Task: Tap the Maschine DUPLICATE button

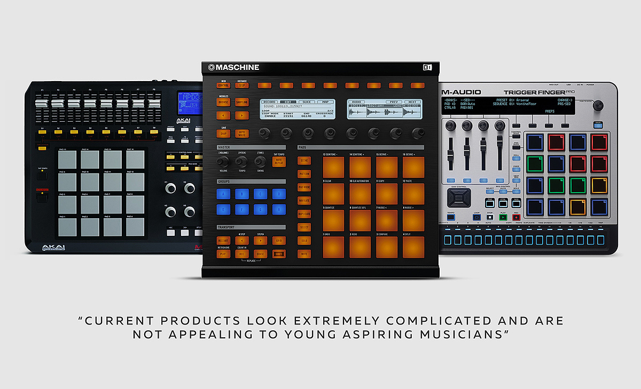Action: pyautogui.click(x=304, y=213)
